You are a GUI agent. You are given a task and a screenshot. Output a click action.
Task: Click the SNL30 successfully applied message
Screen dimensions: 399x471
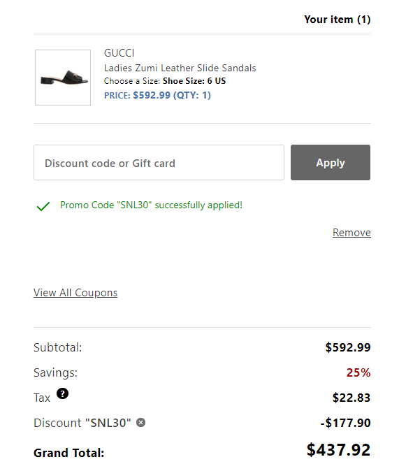tap(151, 205)
